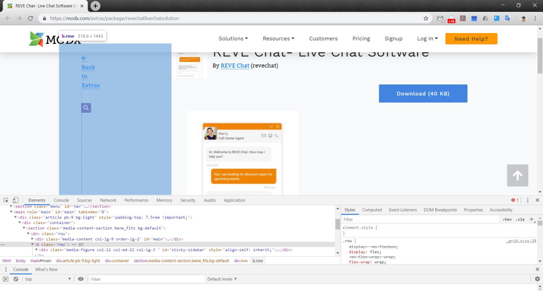
Task: Click the blue window extension icon
Action: click(474, 18)
